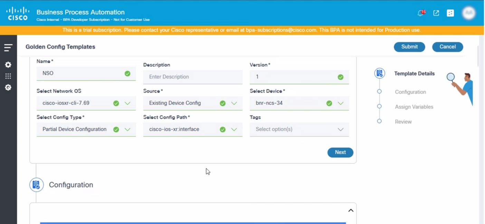485x224 pixels.
Task: Click the page vertical scrollbar
Action: (x=478, y=56)
